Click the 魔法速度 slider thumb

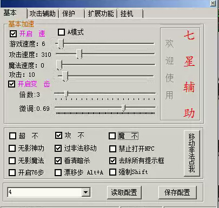[59, 65]
